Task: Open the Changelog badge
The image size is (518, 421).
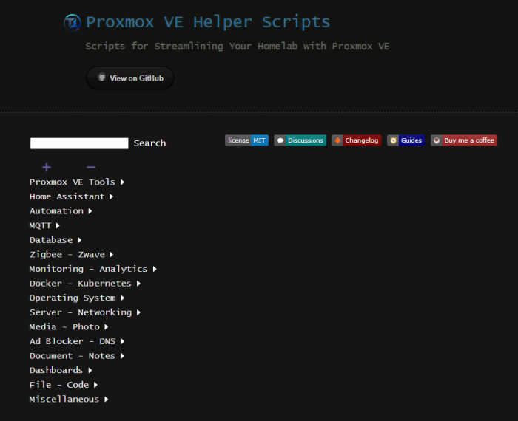Action: click(x=356, y=140)
